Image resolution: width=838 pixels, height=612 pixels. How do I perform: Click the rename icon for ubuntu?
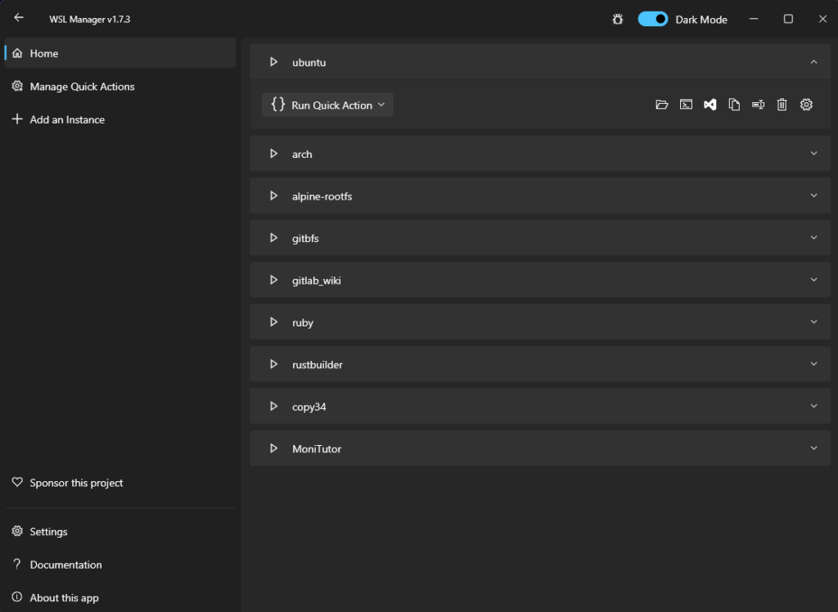coord(759,105)
